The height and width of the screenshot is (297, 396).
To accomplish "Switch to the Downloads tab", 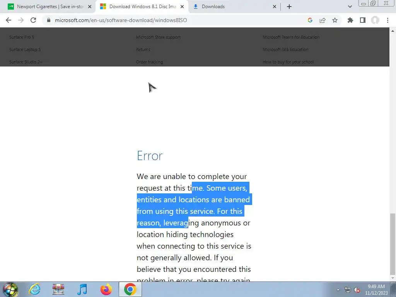I will [234, 7].
